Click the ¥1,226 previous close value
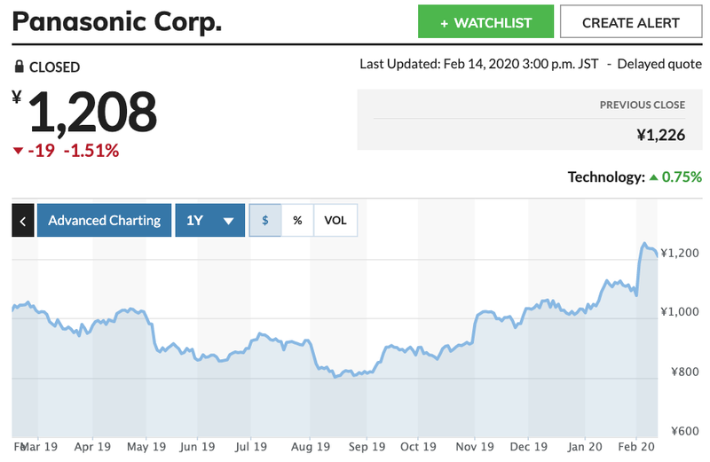710x462 pixels. (661, 135)
